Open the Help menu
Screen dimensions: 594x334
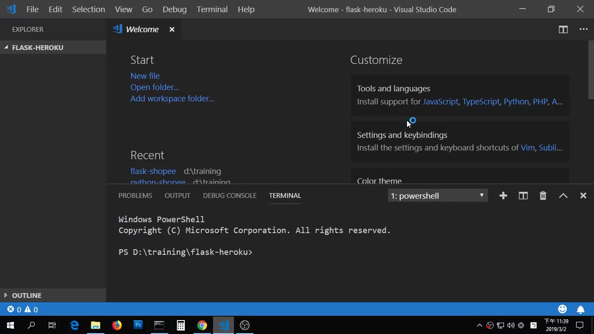(246, 9)
